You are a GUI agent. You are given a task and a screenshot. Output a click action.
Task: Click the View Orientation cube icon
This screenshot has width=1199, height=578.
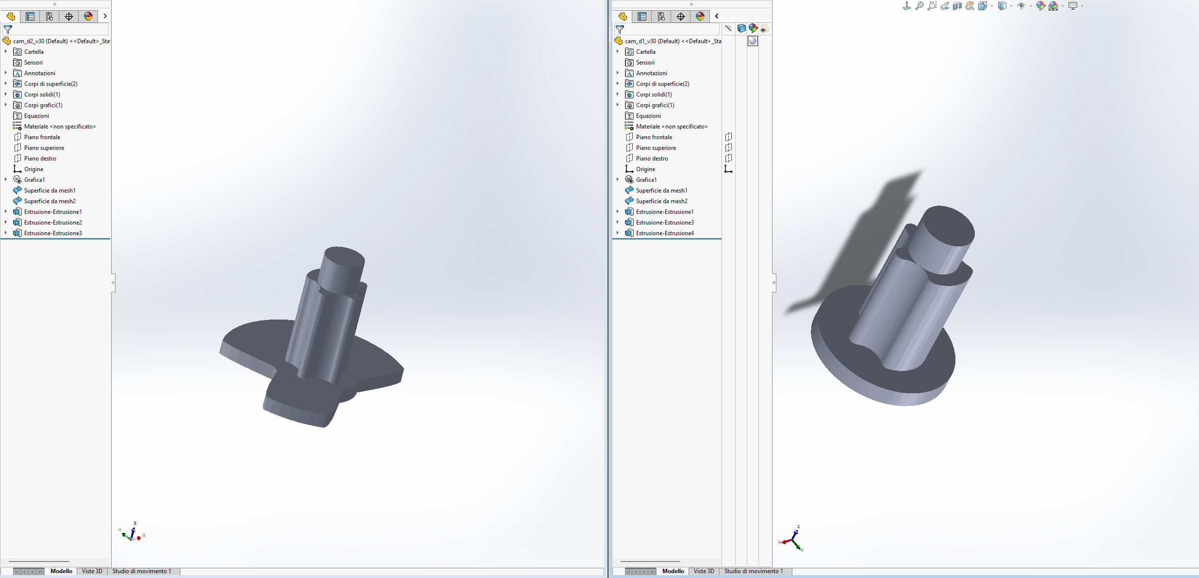point(983,6)
